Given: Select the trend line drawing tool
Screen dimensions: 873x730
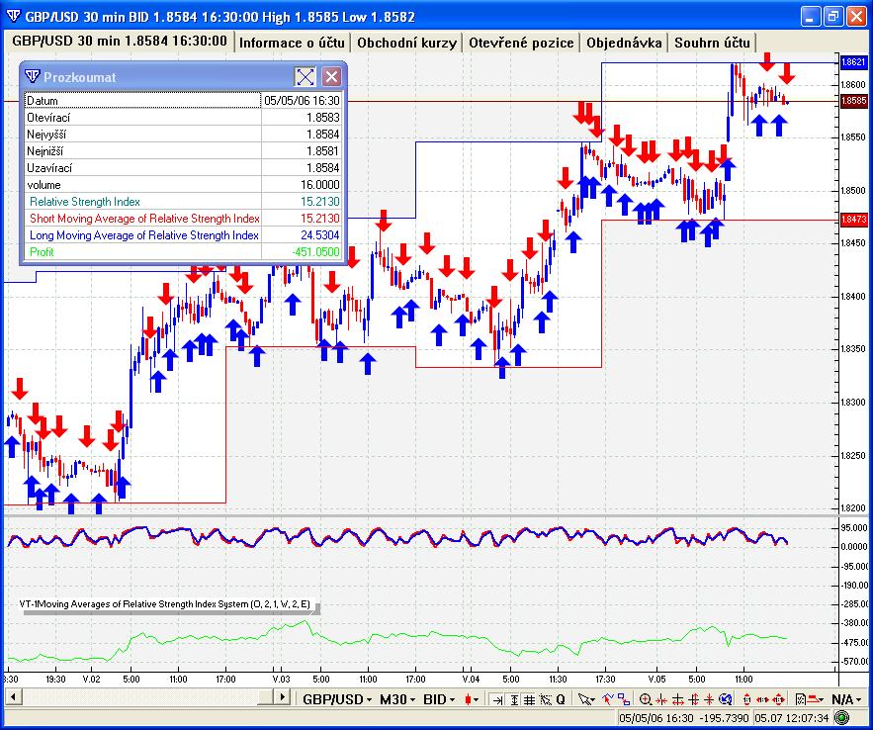Looking at the screenshot, I should [607, 699].
